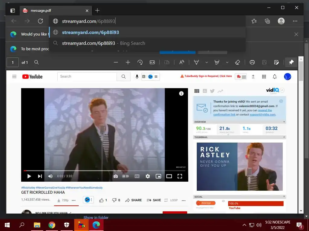Select the streamyard.com/6p88i93 URL suggestion
Screen dimensions: 309x231
coord(147,32)
